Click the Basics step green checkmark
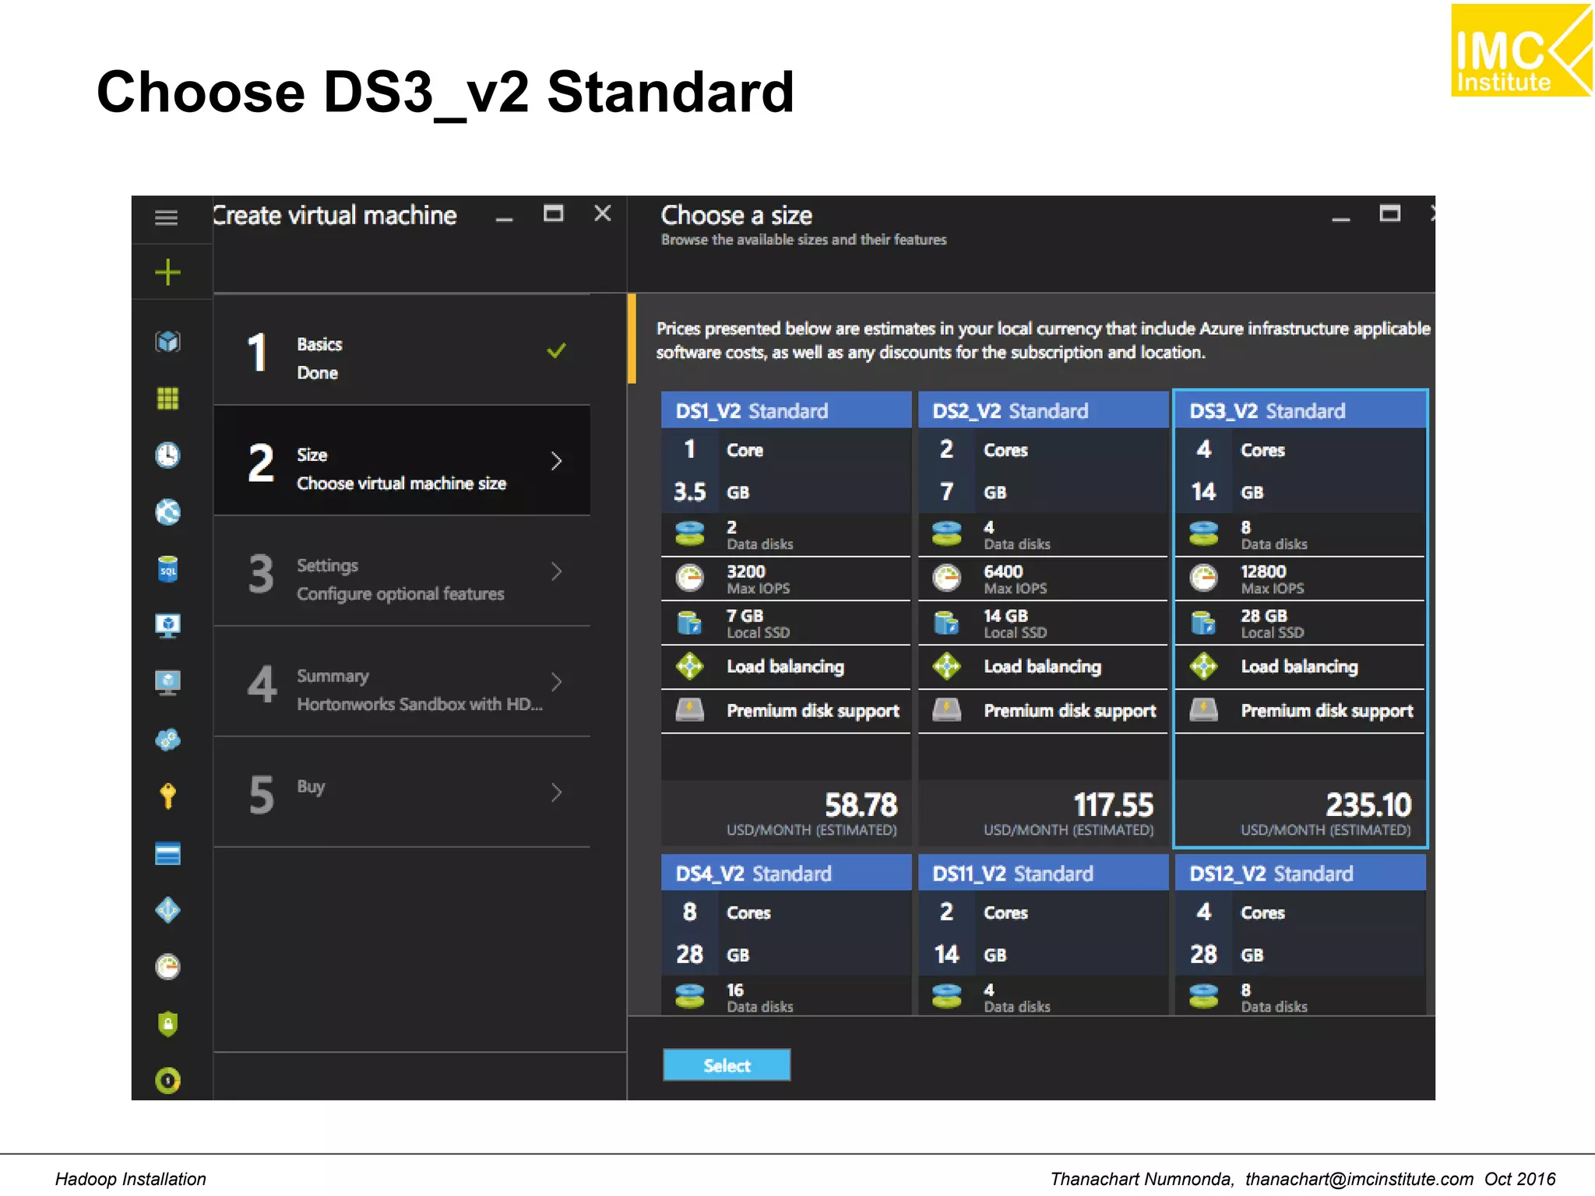Screen dimensions: 1595x1196 [x=556, y=350]
